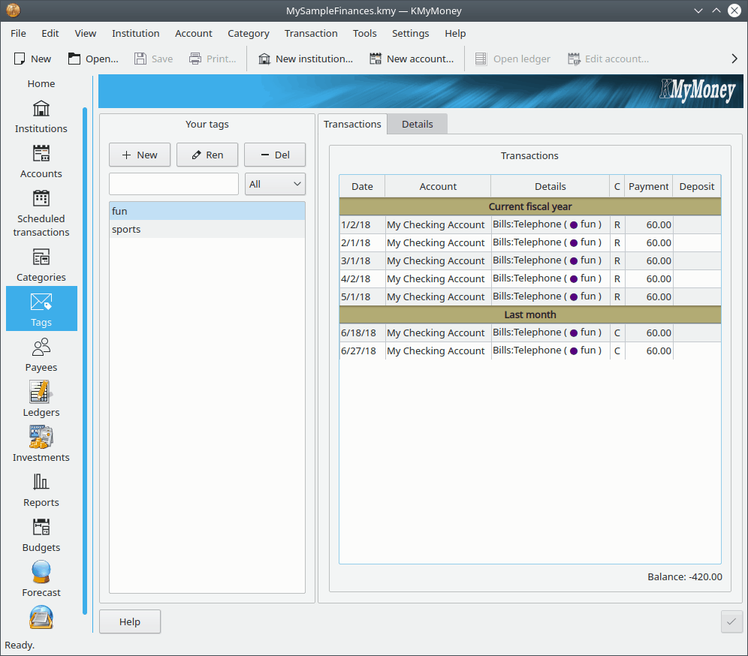Open the Categories view icon
Image resolution: width=748 pixels, height=656 pixels.
pos(41,257)
